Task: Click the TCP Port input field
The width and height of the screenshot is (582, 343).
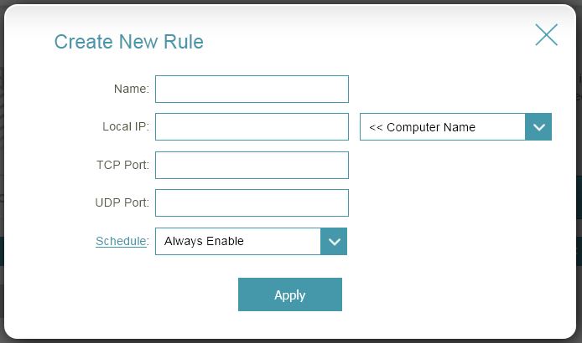Action: point(252,165)
